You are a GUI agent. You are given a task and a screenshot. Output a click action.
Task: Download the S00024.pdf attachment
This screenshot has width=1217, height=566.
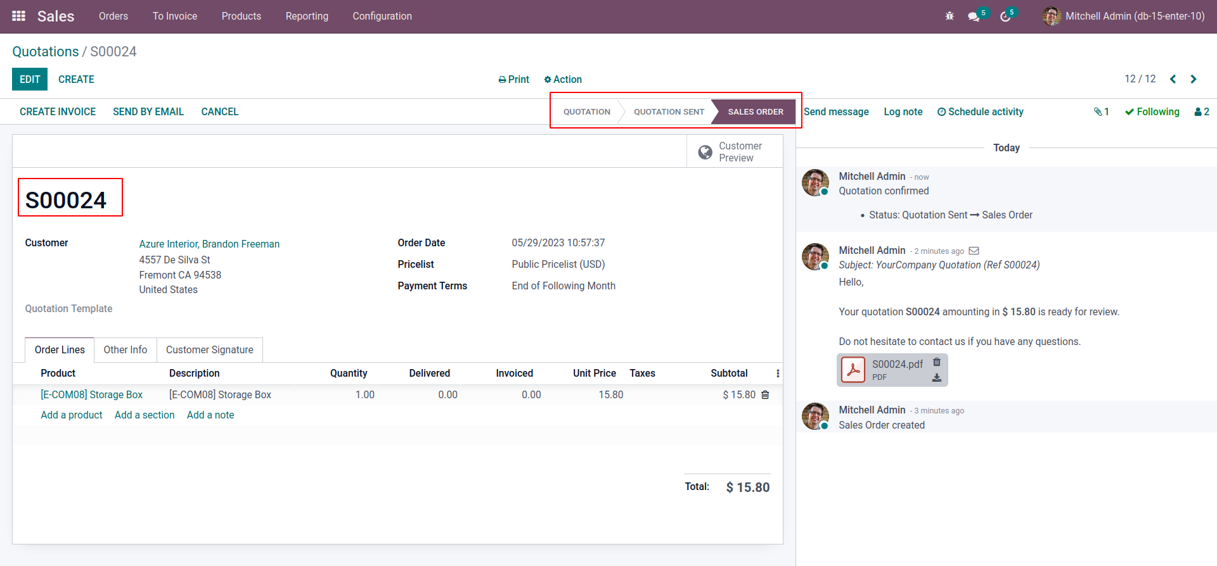(937, 378)
